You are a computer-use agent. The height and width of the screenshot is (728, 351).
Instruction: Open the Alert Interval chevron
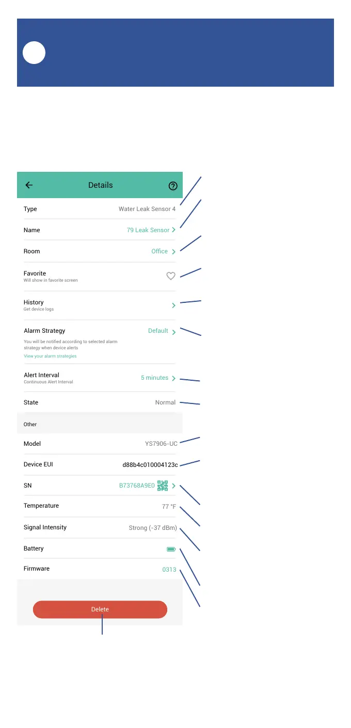[x=173, y=378]
